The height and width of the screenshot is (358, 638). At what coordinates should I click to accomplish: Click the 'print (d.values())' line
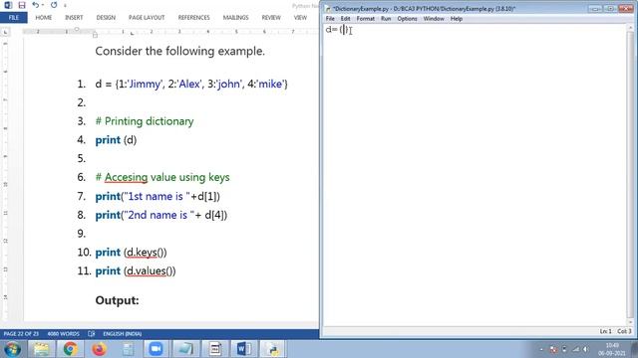(136, 271)
